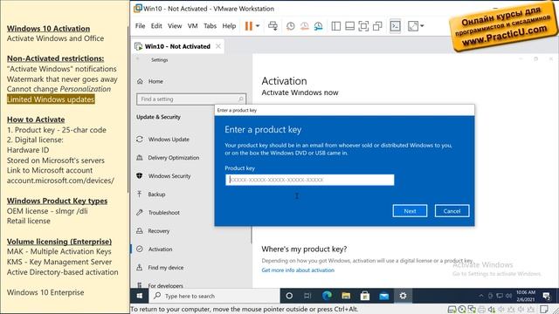This screenshot has height=314, width=559.
Task: Click the hard disk device status icon
Action: [x=452, y=310]
